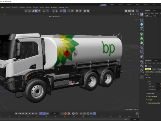Viewport: 161px width, 121px height.
Task: Record active objects with the keyframe button
Action: pyautogui.click(x=62, y=114)
